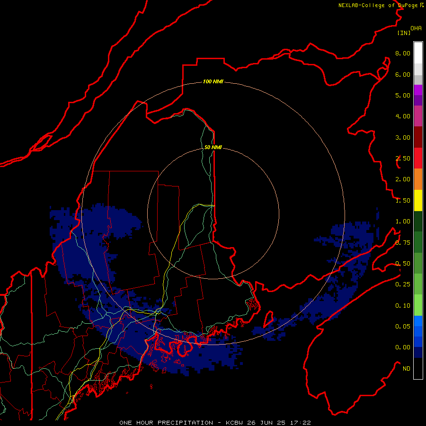Pick the lime green swatch beside 0.10
Image resolution: width=426 pixels, height=426 pixels.
point(418,305)
